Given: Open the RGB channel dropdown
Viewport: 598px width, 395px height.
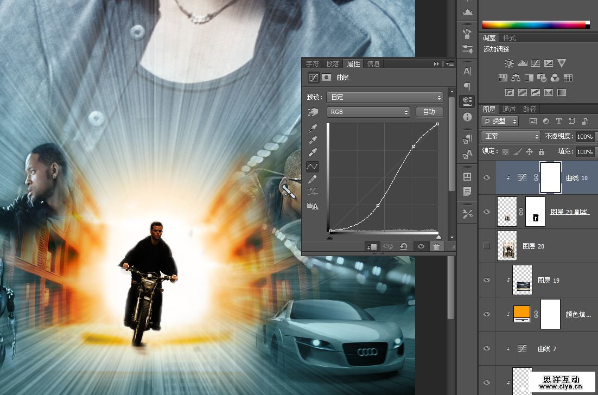Looking at the screenshot, I should pyautogui.click(x=368, y=112).
